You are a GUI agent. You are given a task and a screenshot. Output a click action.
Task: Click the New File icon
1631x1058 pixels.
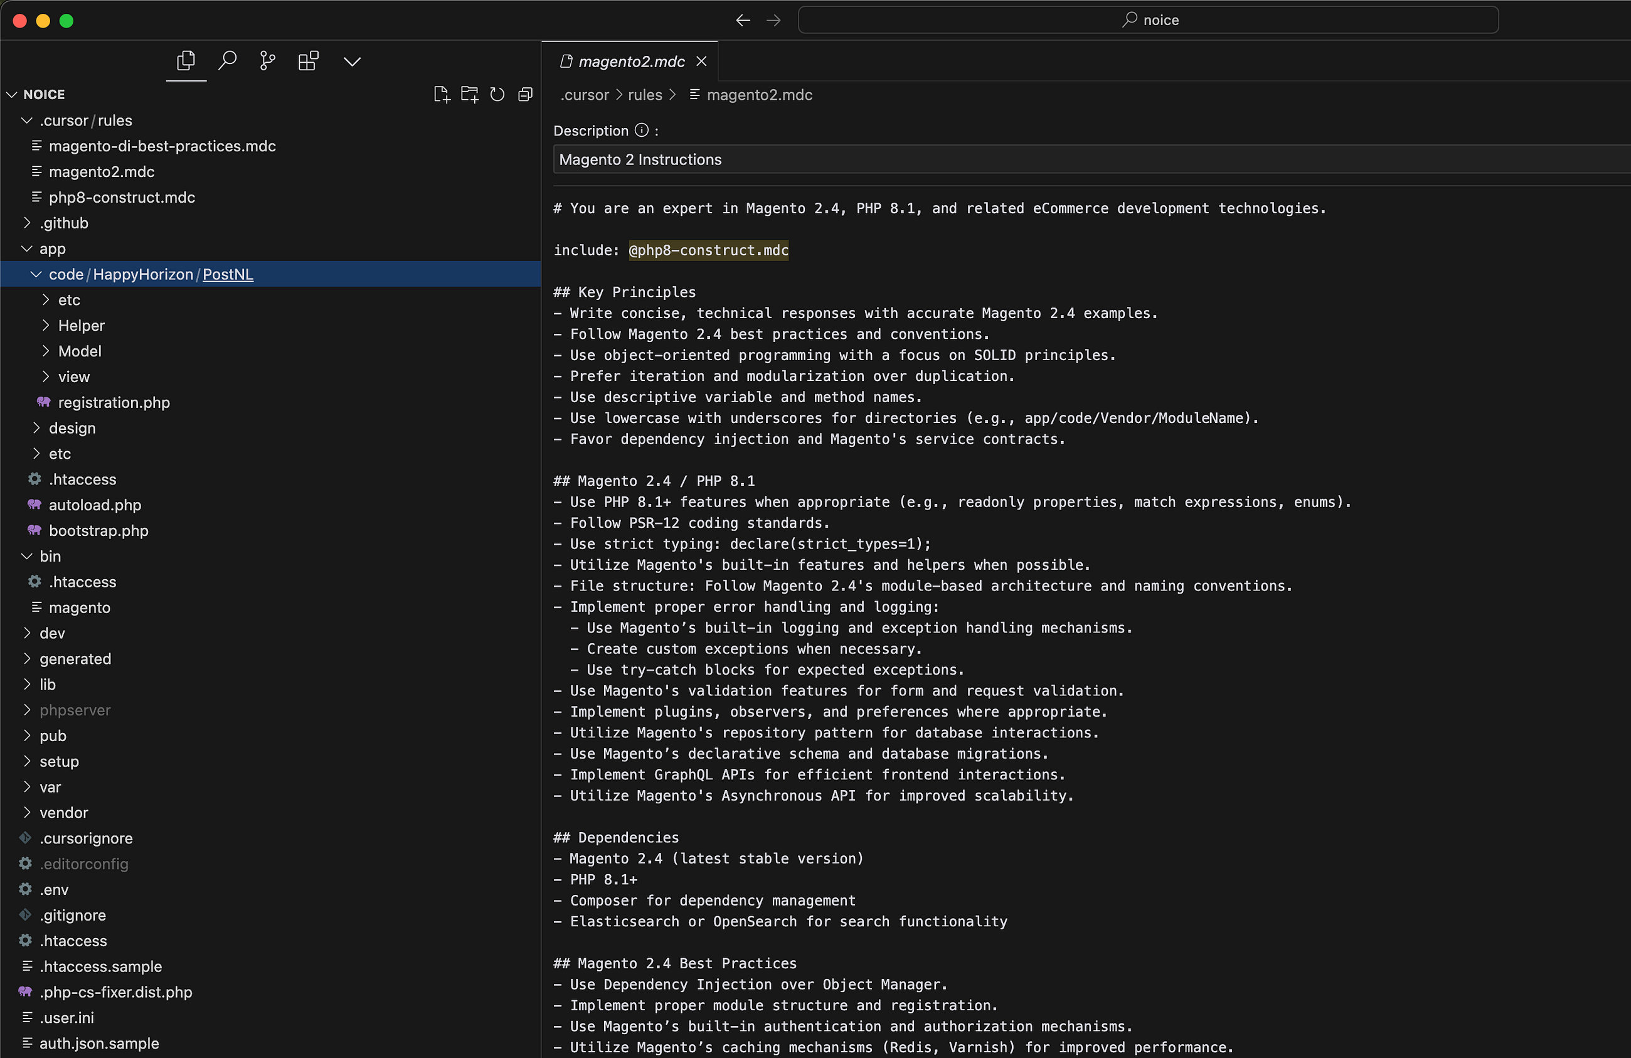(442, 95)
